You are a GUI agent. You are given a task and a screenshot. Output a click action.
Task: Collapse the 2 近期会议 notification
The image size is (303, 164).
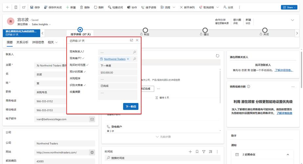(288, 154)
